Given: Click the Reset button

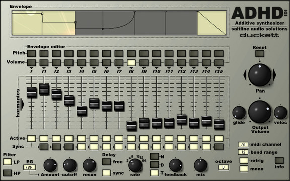Looking at the screenshot, I should pos(260,54).
